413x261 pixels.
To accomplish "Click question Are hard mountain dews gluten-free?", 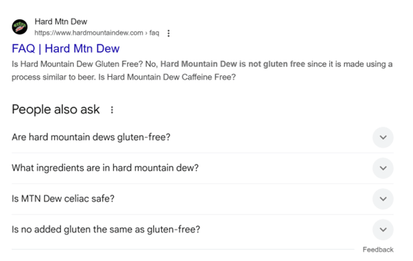I will tap(91, 137).
